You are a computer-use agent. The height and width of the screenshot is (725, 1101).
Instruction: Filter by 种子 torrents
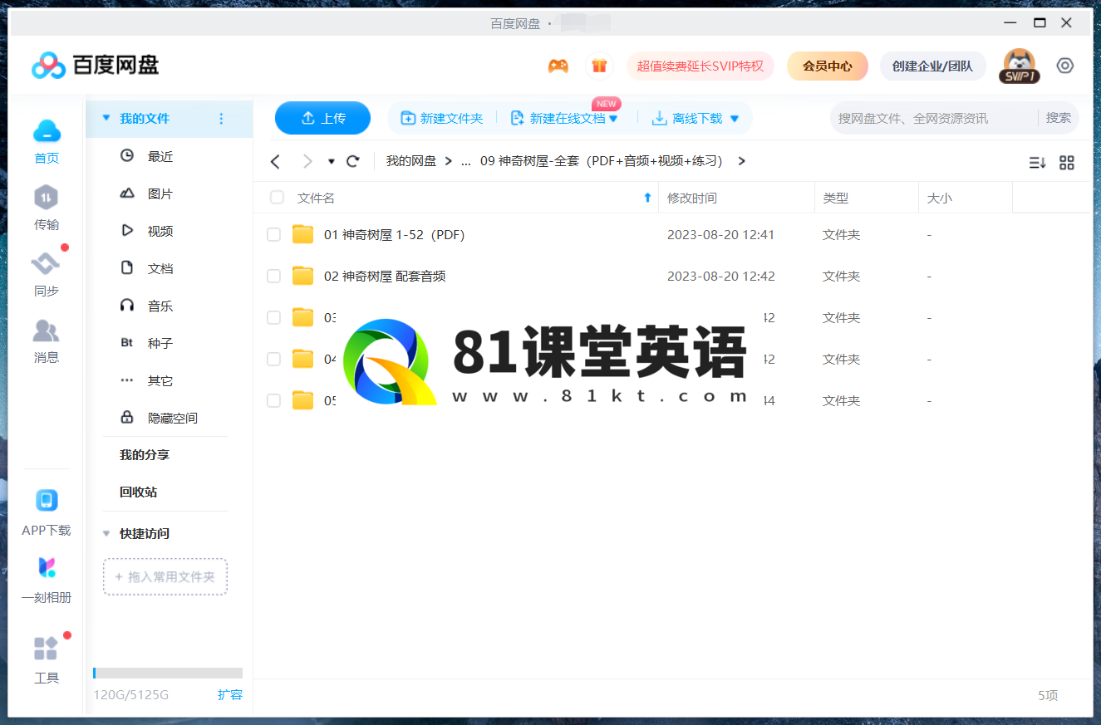pyautogui.click(x=160, y=343)
